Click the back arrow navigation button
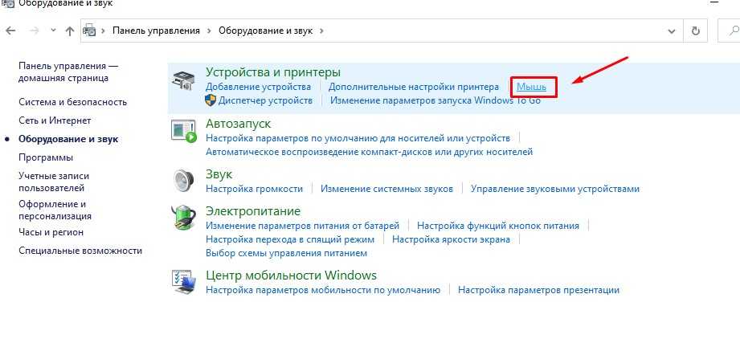 [10, 31]
